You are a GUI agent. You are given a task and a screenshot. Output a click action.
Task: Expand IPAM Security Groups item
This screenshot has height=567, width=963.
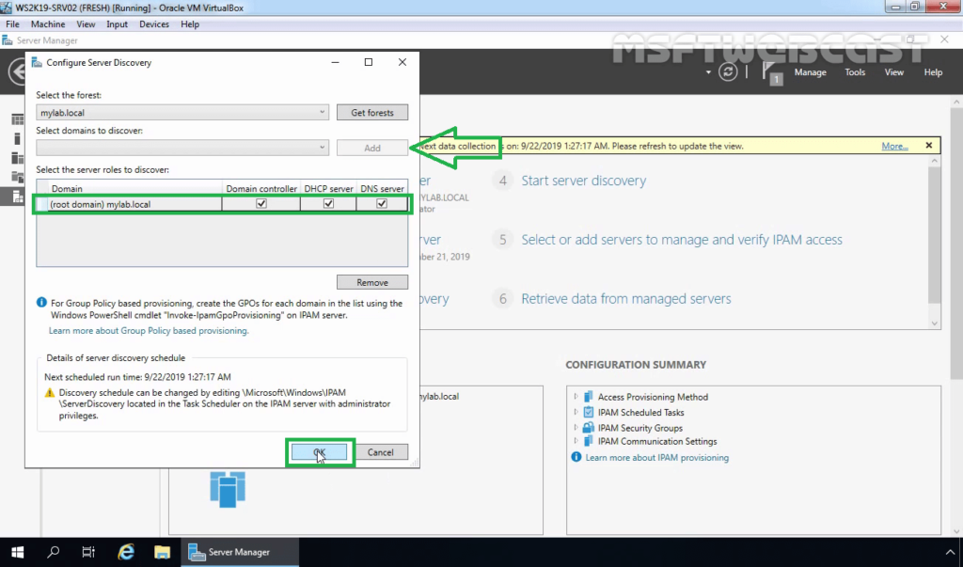[576, 428]
